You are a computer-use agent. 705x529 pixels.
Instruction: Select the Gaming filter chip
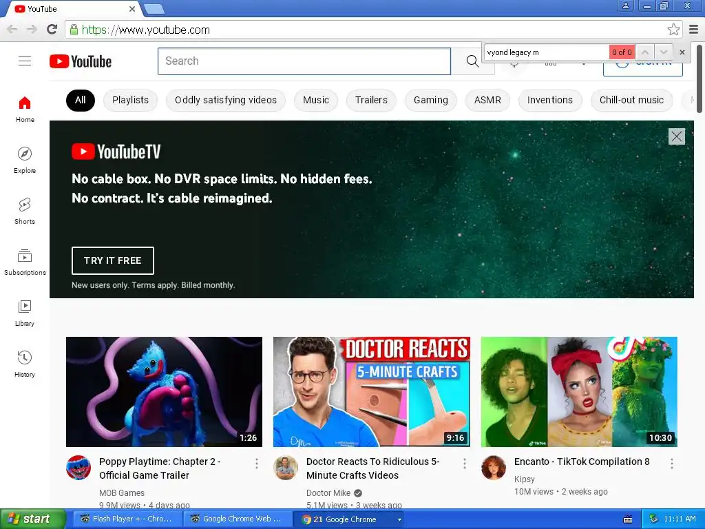431,100
